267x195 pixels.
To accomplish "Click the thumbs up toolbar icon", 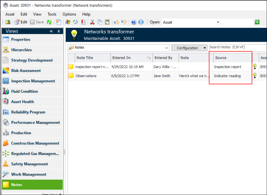I will pos(117,22).
